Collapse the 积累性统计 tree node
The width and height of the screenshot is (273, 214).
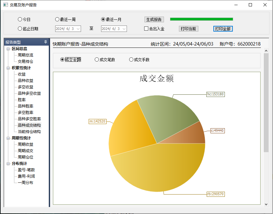pos(8,68)
